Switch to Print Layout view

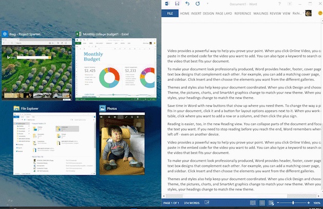tap(262, 203)
